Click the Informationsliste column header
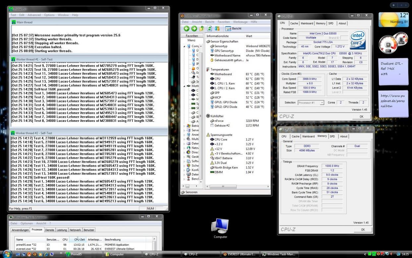Screen dimensions: 412x258 point(225,36)
